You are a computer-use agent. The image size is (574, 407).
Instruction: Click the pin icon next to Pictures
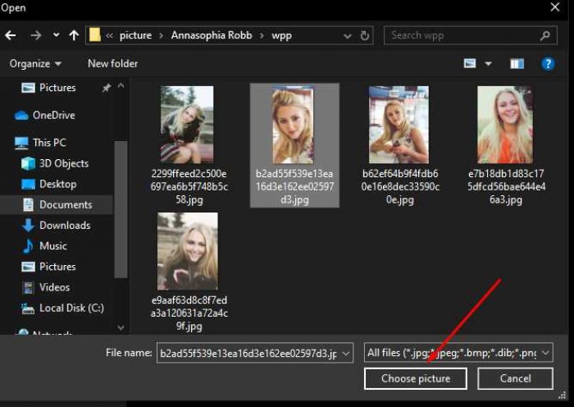(106, 88)
